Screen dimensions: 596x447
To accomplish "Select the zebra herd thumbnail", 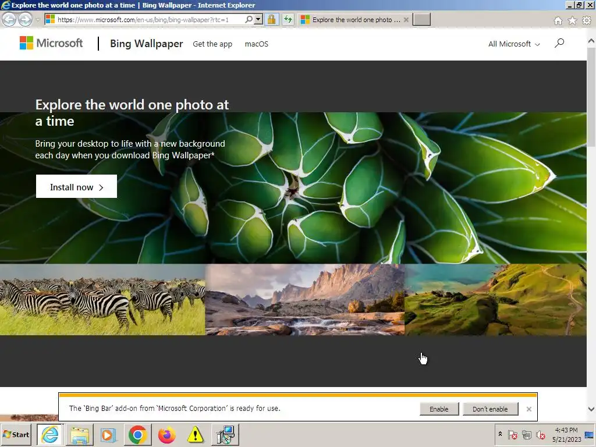I will point(102,300).
